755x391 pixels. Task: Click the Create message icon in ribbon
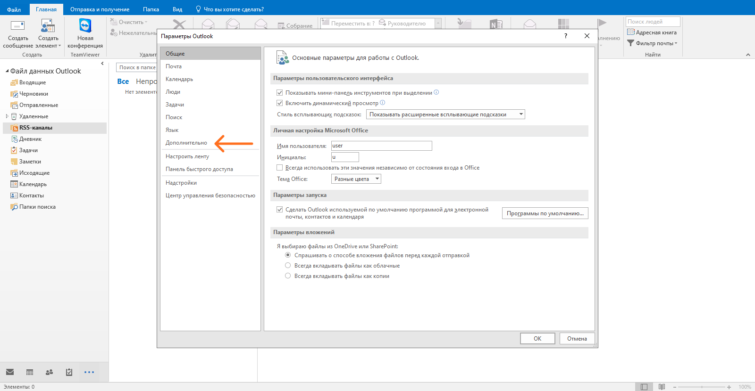[18, 26]
